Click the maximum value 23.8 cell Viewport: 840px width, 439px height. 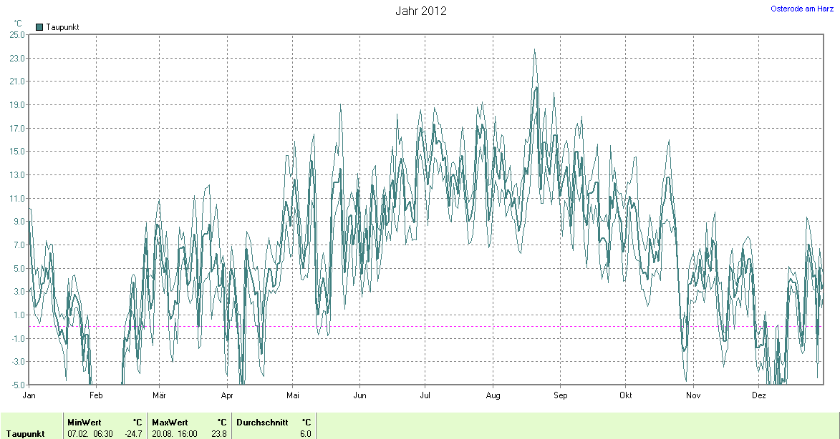pos(219,434)
